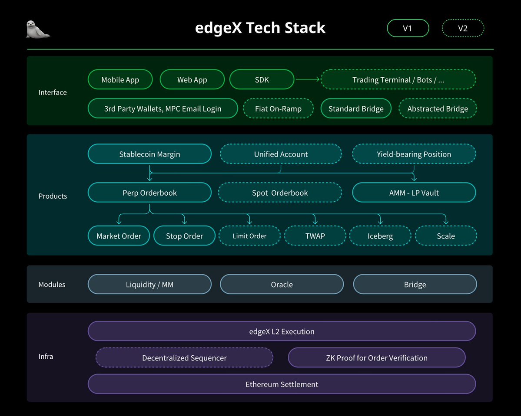Click the edgeX Tech Stack title
521x416 pixels.
(x=260, y=28)
